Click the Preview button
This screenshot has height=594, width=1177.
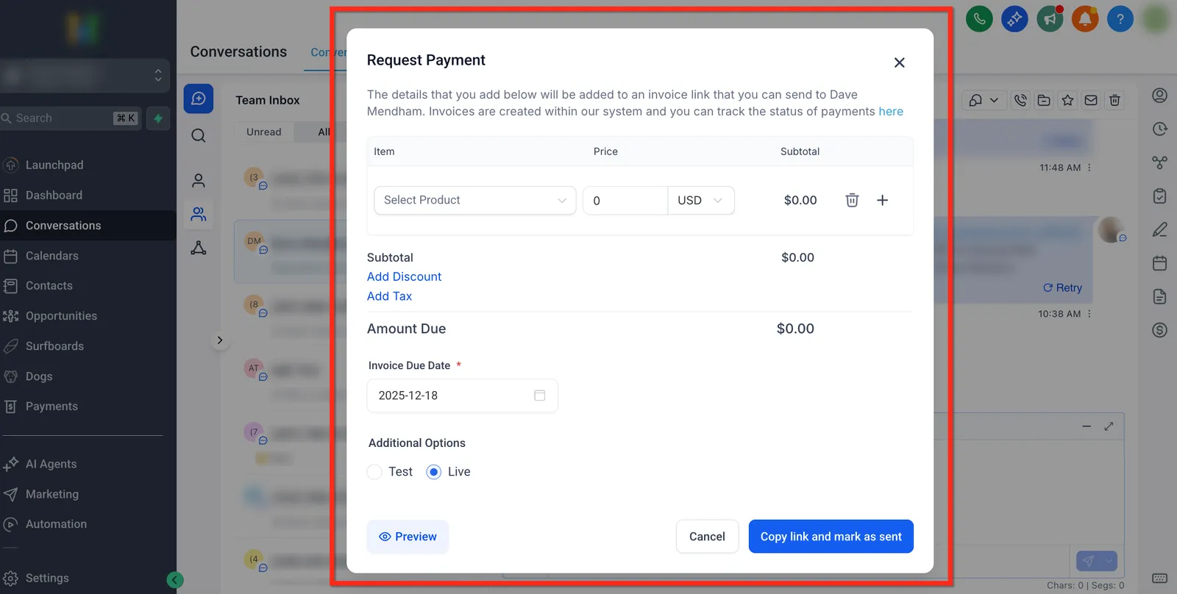[408, 537]
